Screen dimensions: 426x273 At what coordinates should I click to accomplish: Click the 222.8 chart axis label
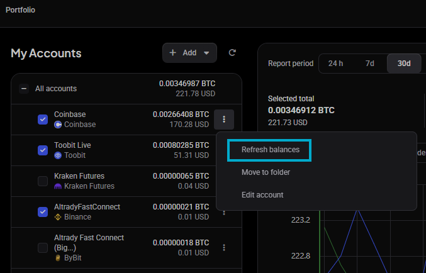tap(301, 256)
